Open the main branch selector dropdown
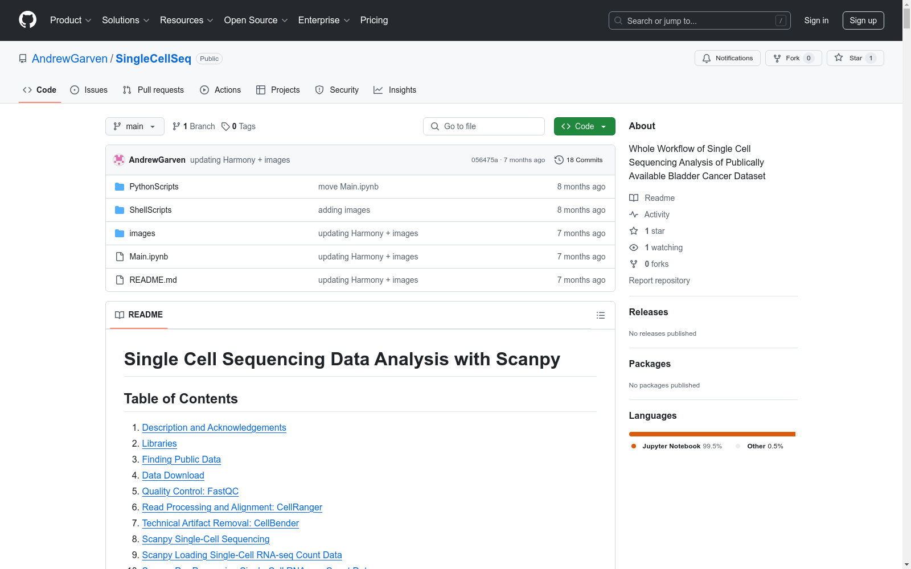The width and height of the screenshot is (911, 569). [x=135, y=126]
